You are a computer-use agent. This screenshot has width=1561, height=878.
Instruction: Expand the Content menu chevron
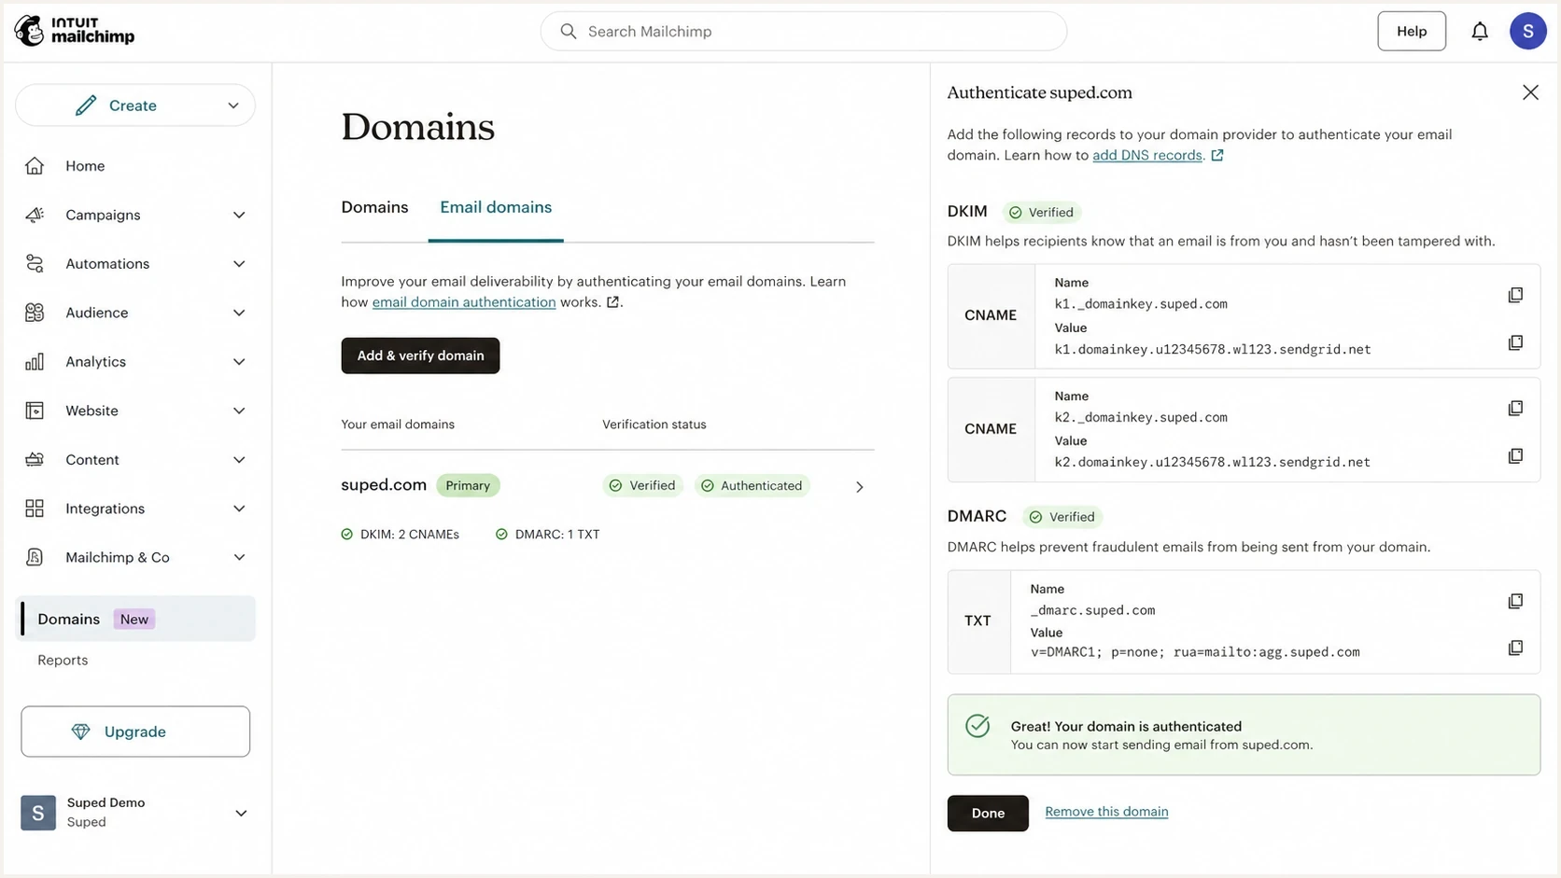239,460
